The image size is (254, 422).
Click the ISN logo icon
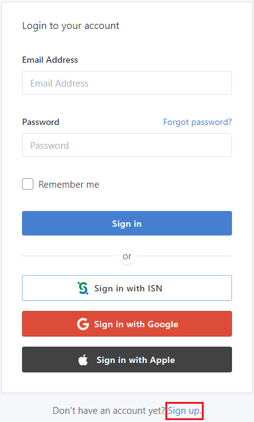pyautogui.click(x=83, y=288)
